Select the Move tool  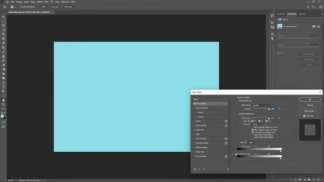(x=4, y=17)
